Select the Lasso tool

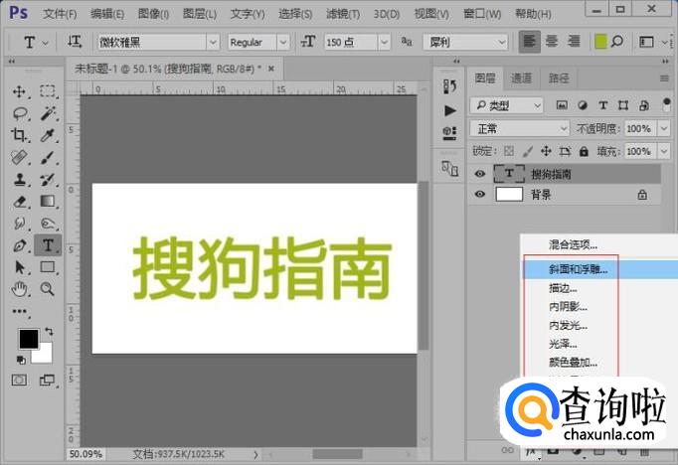(20, 113)
